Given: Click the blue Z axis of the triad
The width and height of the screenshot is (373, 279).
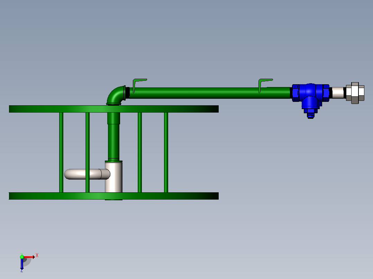Looking at the screenshot, I should [22, 264].
